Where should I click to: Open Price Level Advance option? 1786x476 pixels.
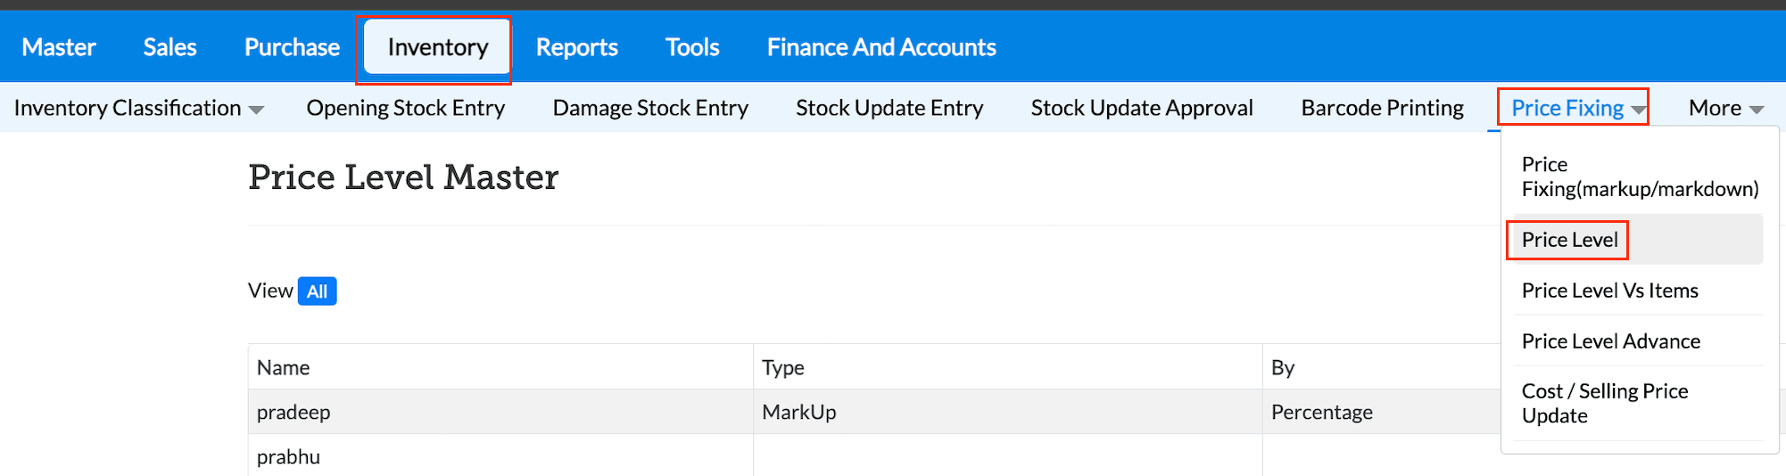pos(1610,341)
